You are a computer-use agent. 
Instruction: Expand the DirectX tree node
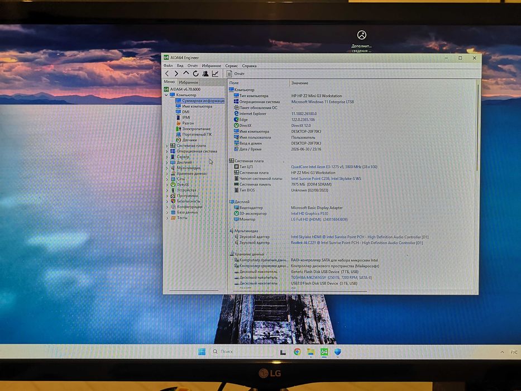pyautogui.click(x=167, y=184)
